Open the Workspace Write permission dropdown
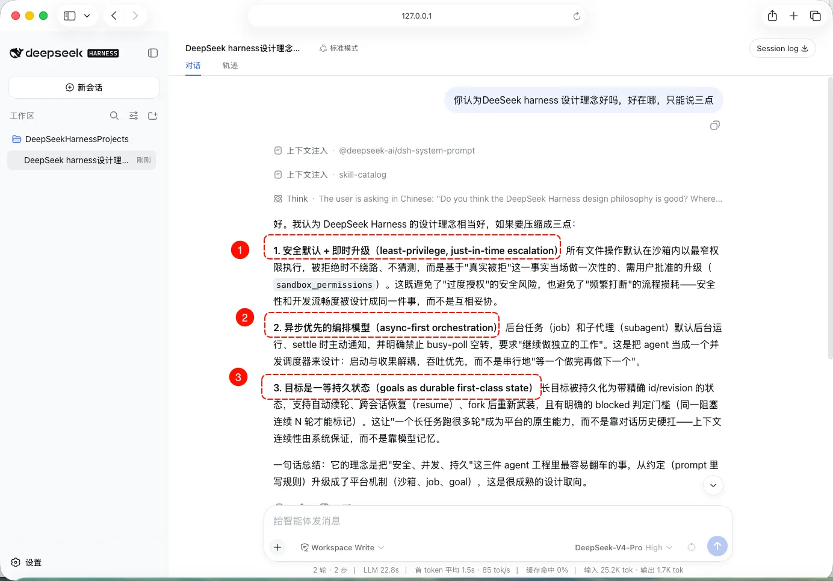Screen dimensions: 833x581 342,547
